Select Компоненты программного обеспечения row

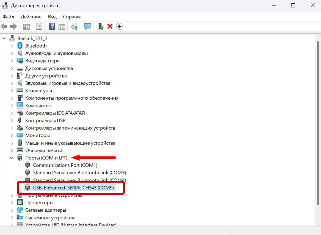pos(72,98)
